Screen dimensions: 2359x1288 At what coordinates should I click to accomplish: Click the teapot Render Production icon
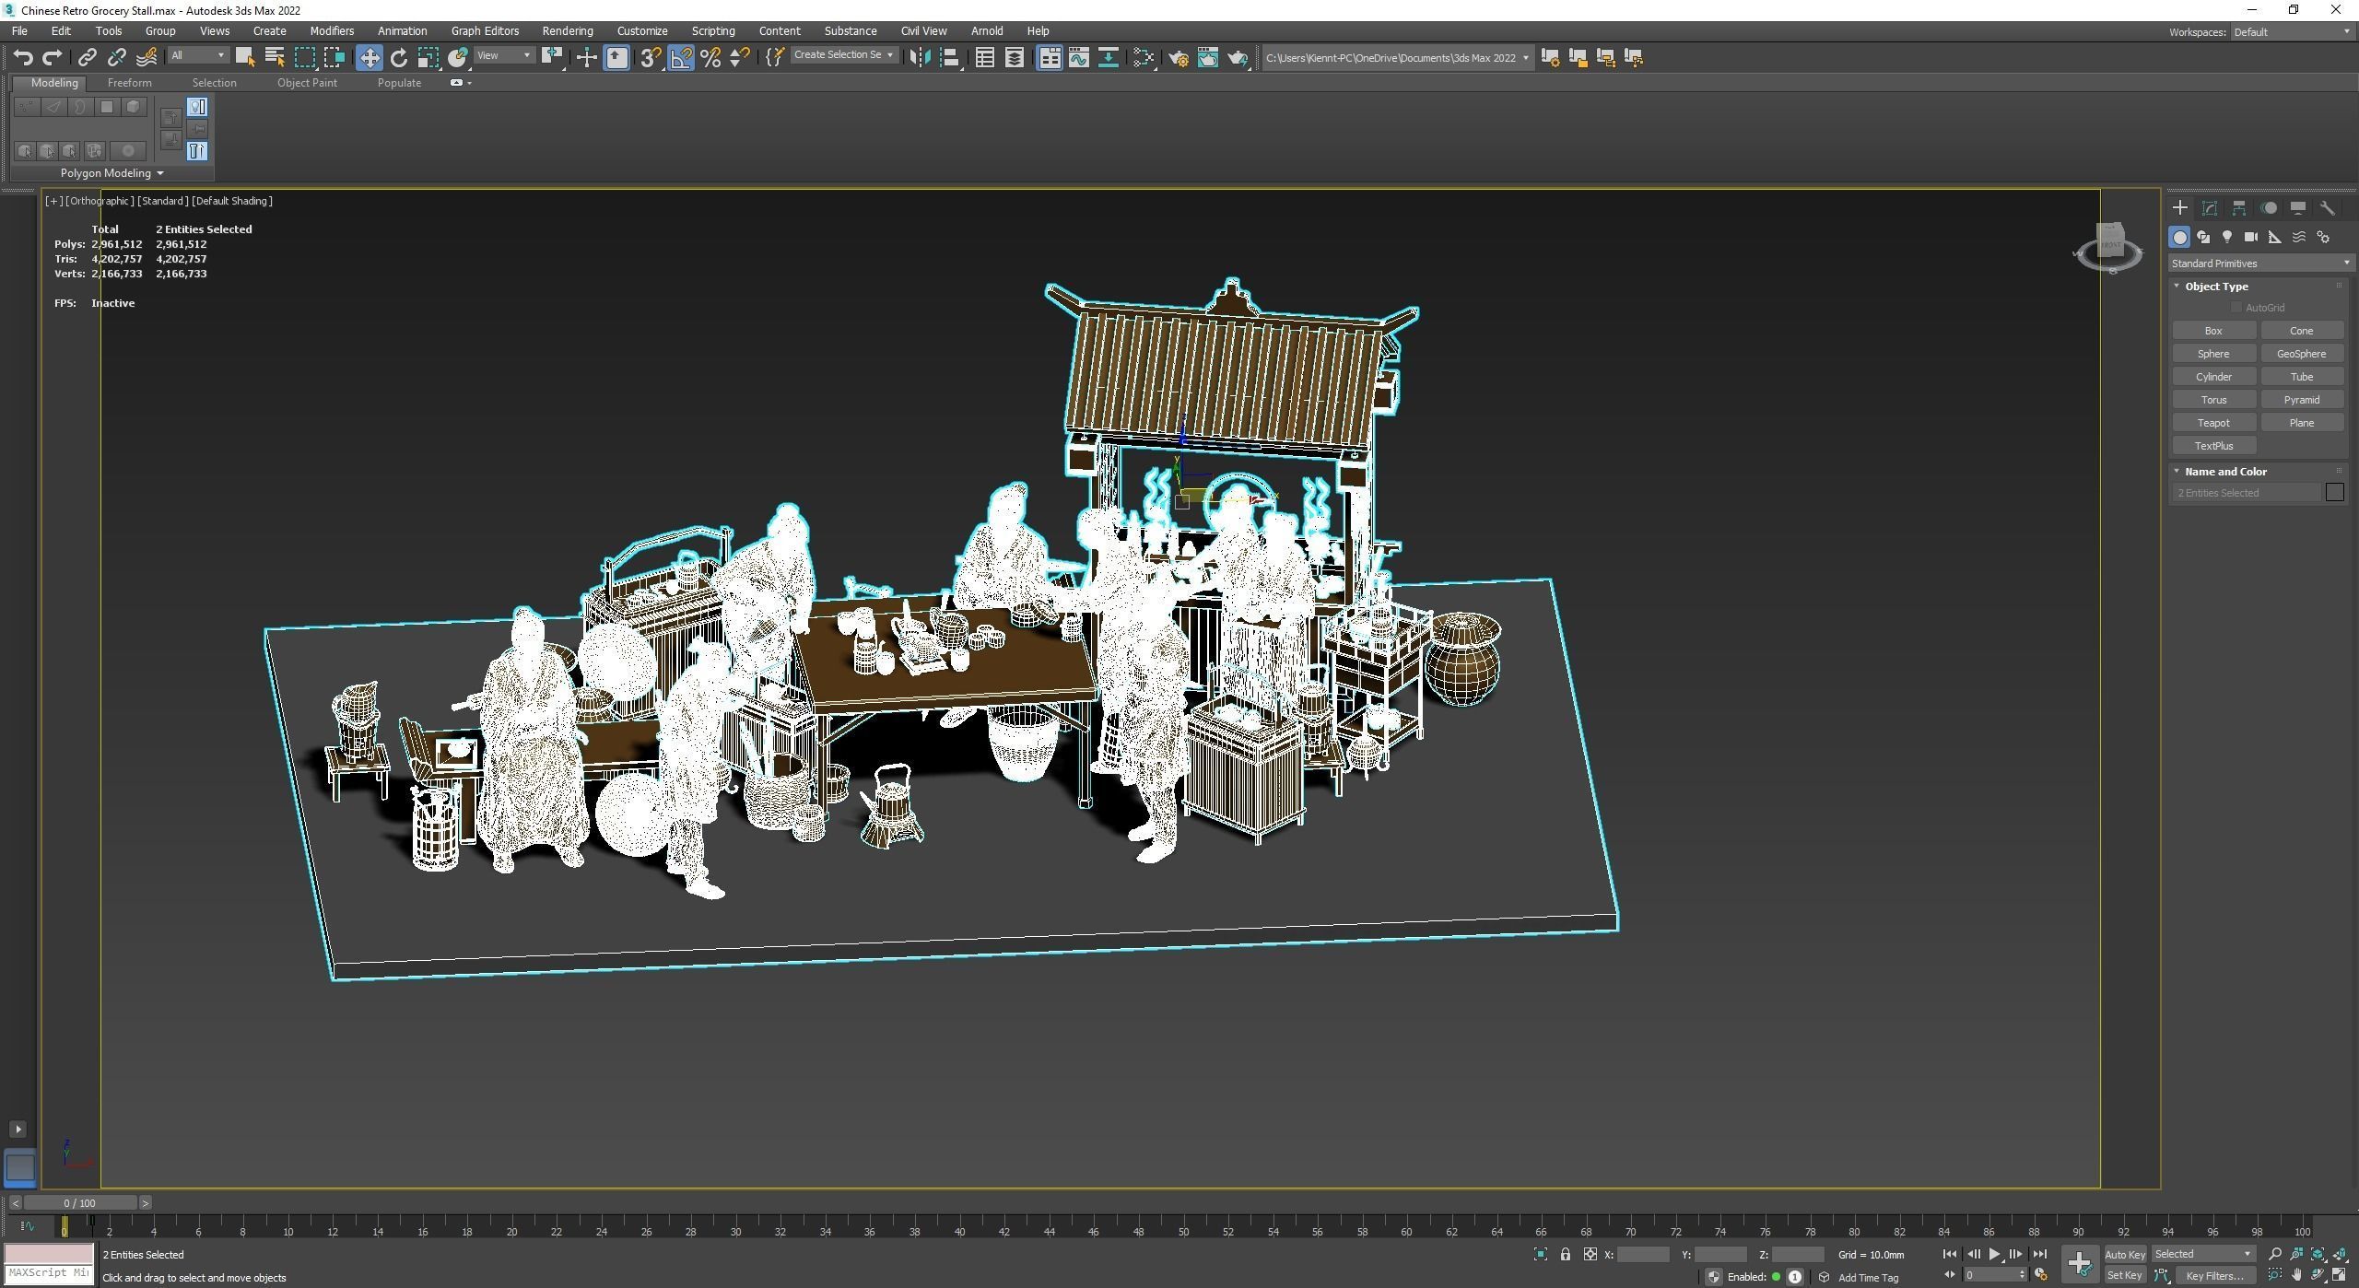tap(1237, 58)
